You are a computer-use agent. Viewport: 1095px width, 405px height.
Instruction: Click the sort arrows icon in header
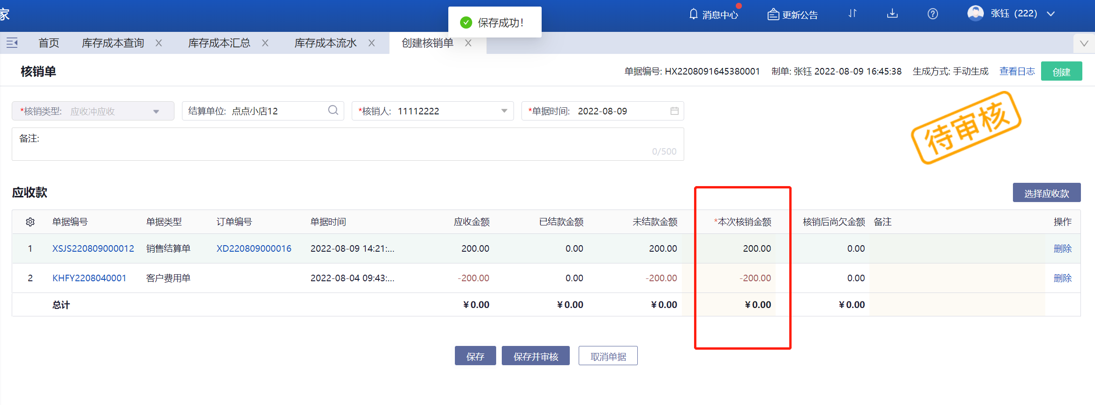coord(852,14)
